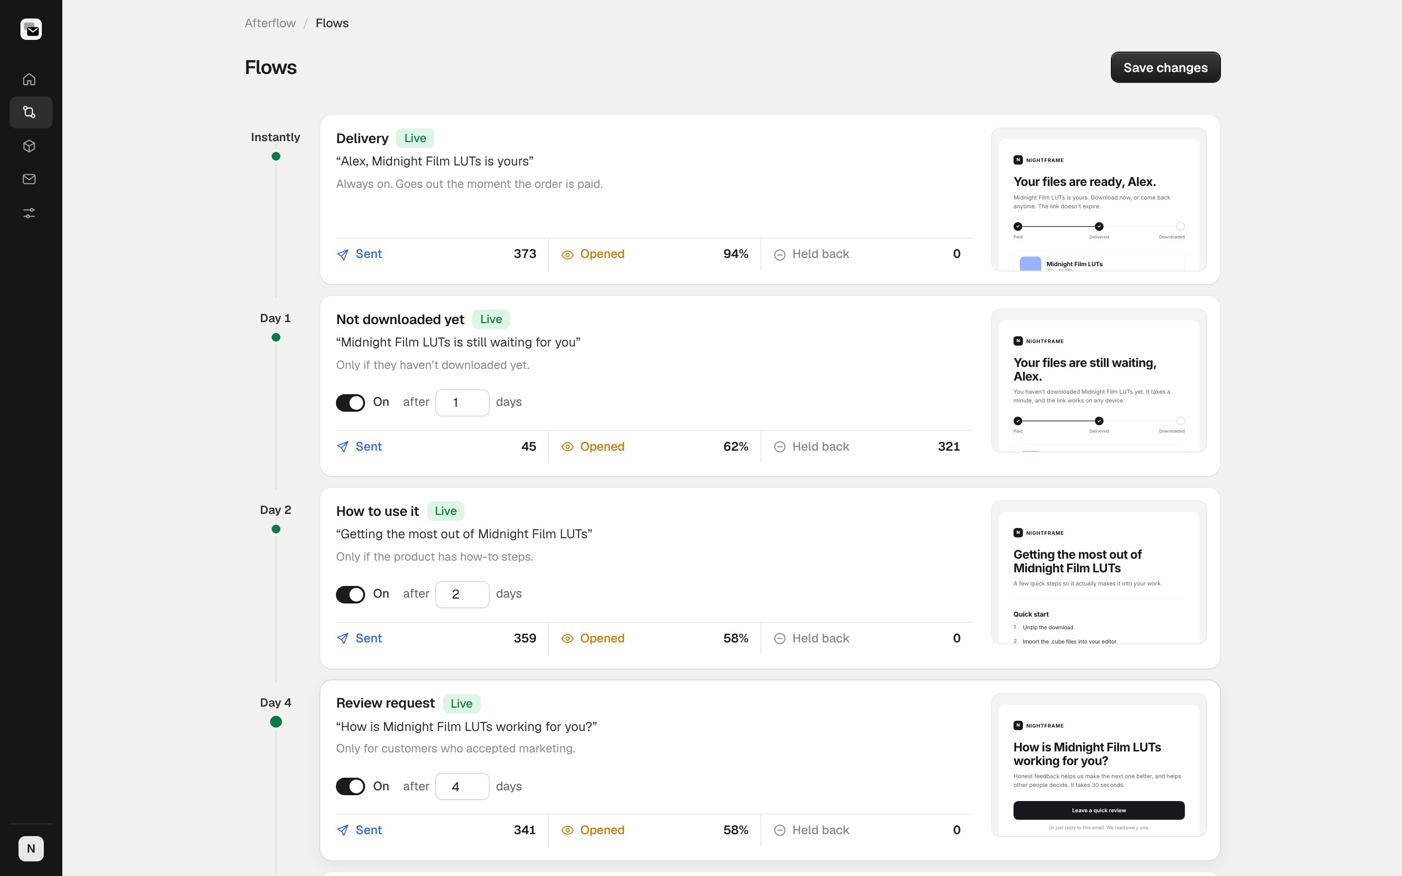
Task: Click Held back icon in Not downloaded yet
Action: pos(780,447)
